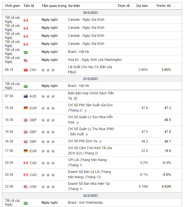The height and width of the screenshot is (207, 184).
Task: Click the Thời gian column header
Action: point(12,6)
